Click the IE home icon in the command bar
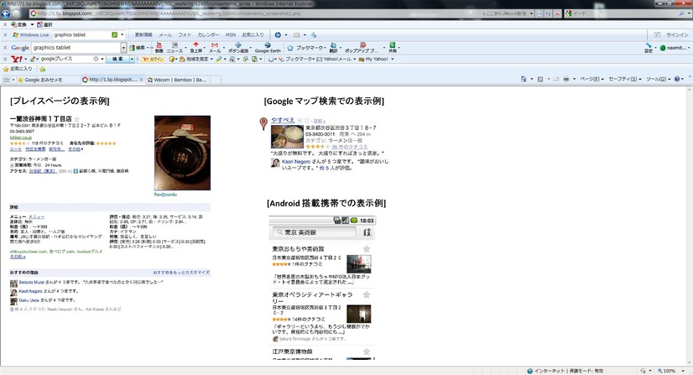 click(524, 79)
